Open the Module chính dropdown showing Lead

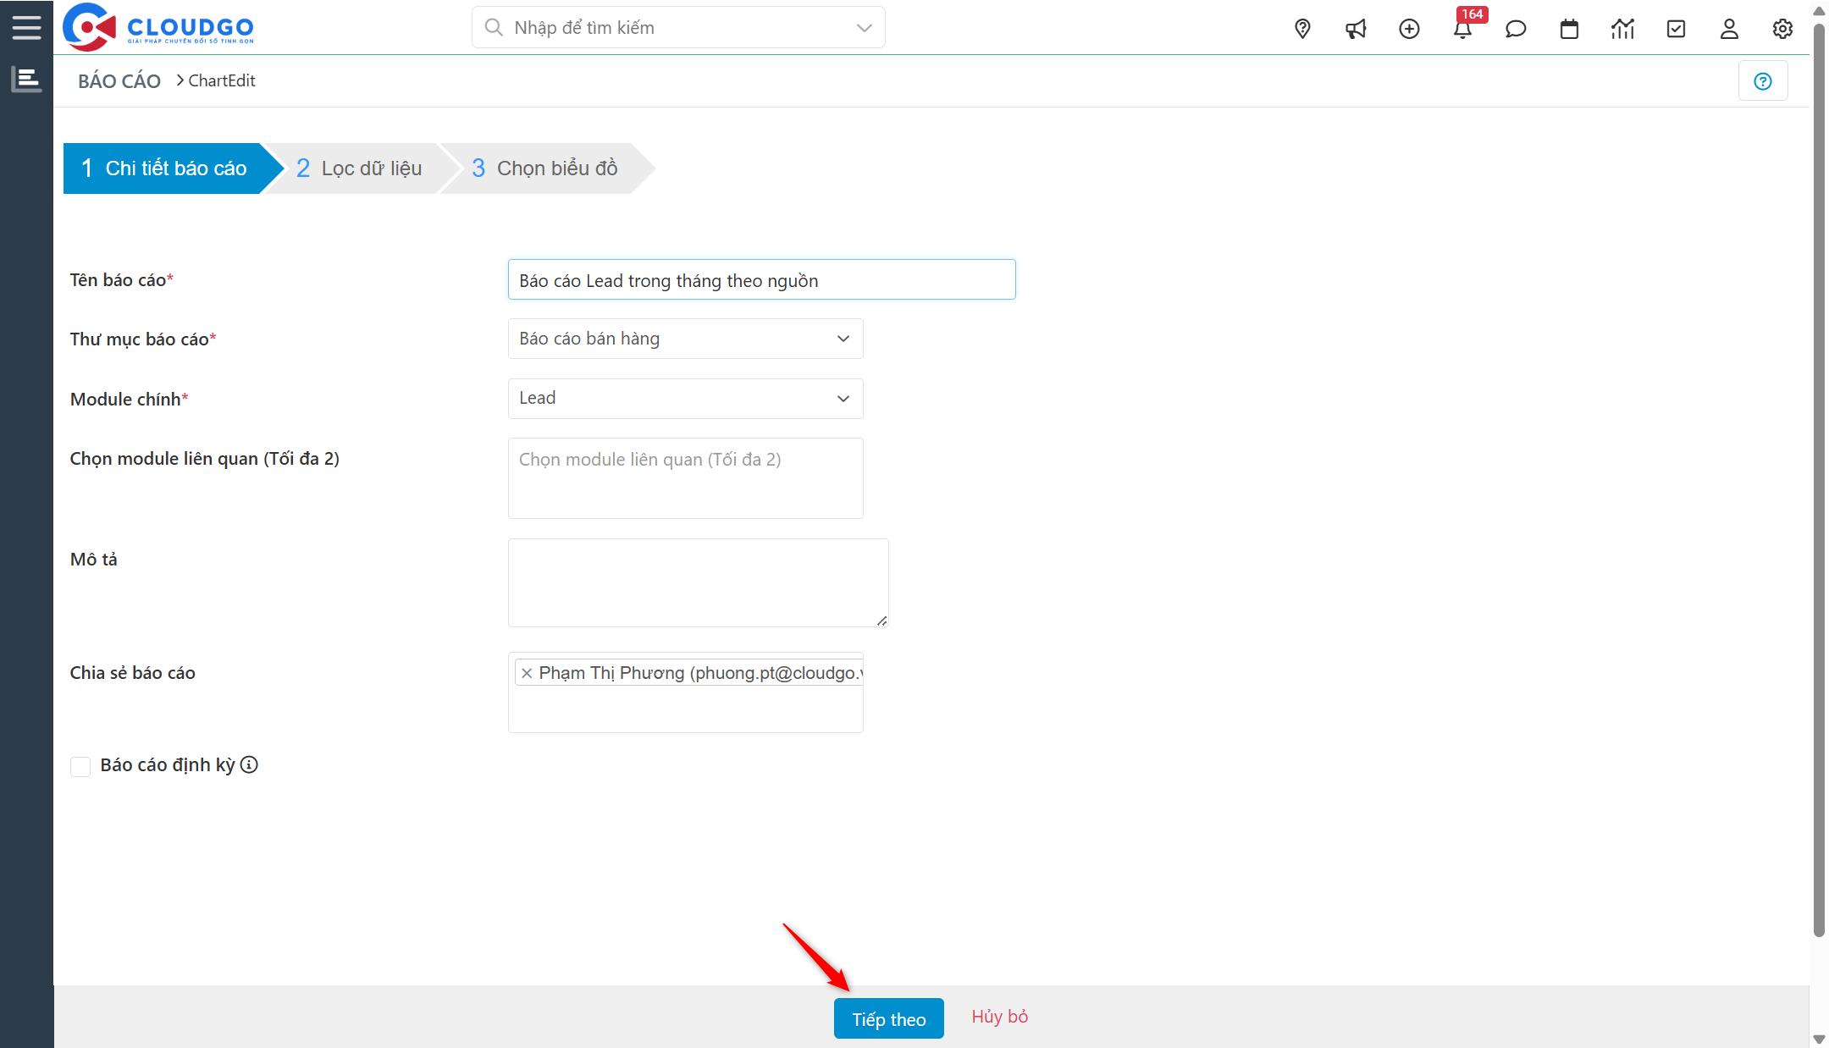pos(684,398)
